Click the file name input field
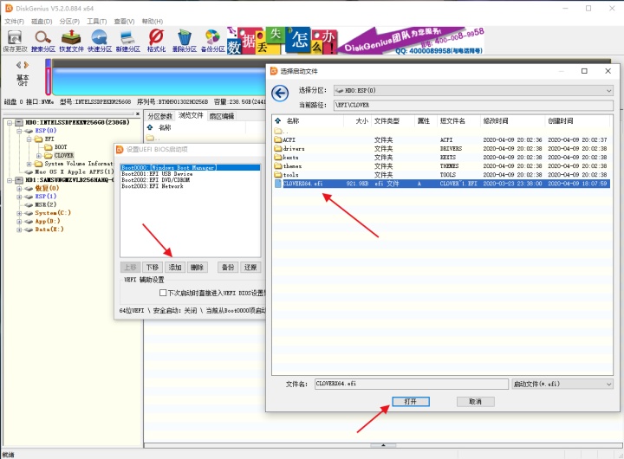Image resolution: width=624 pixels, height=459 pixels. [x=412, y=385]
